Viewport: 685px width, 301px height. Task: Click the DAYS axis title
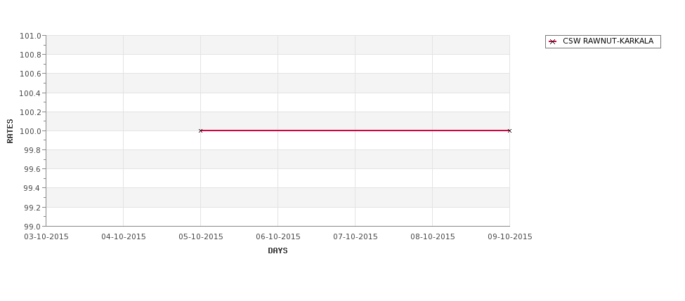click(x=278, y=251)
